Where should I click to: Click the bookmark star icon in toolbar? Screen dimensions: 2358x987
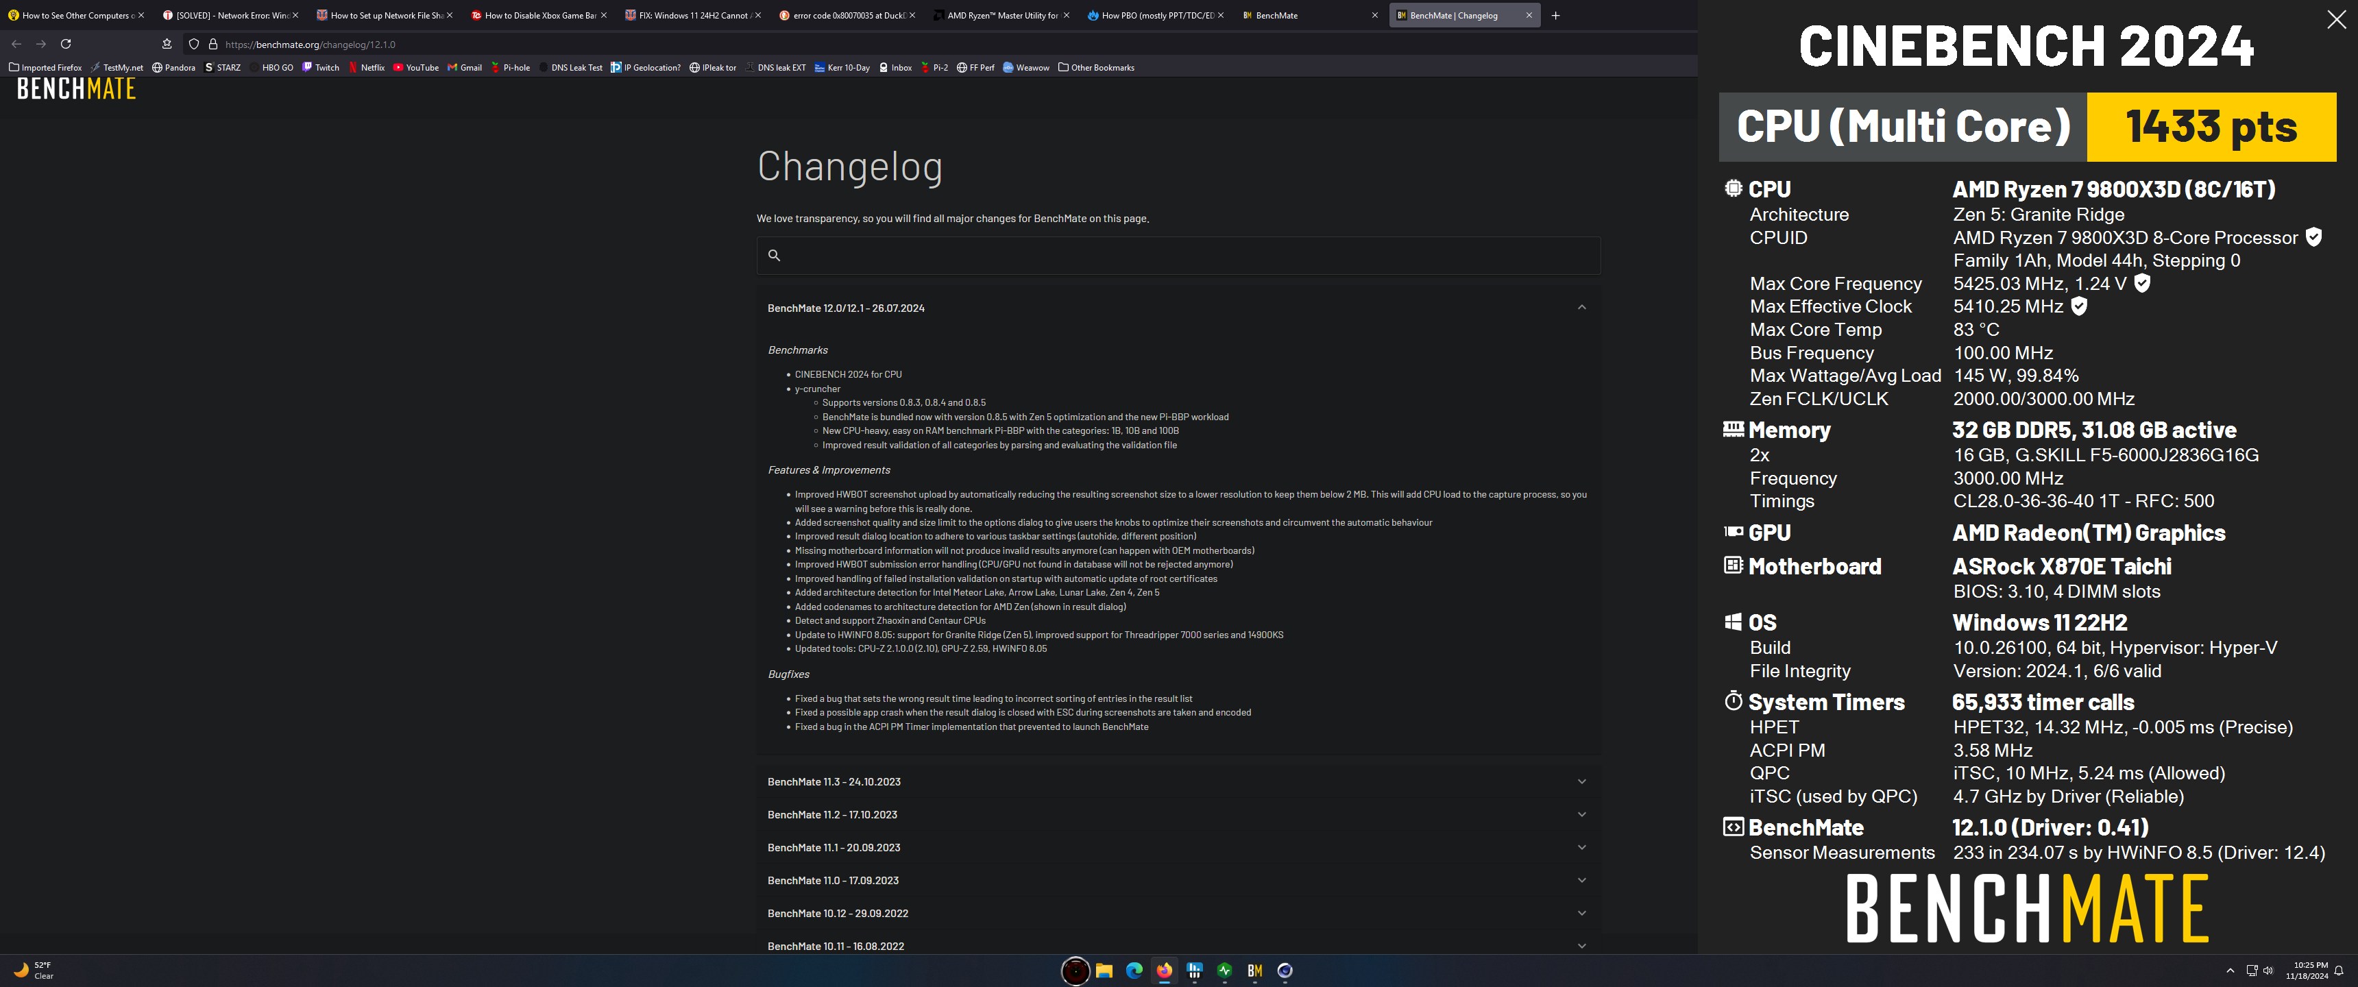(167, 44)
